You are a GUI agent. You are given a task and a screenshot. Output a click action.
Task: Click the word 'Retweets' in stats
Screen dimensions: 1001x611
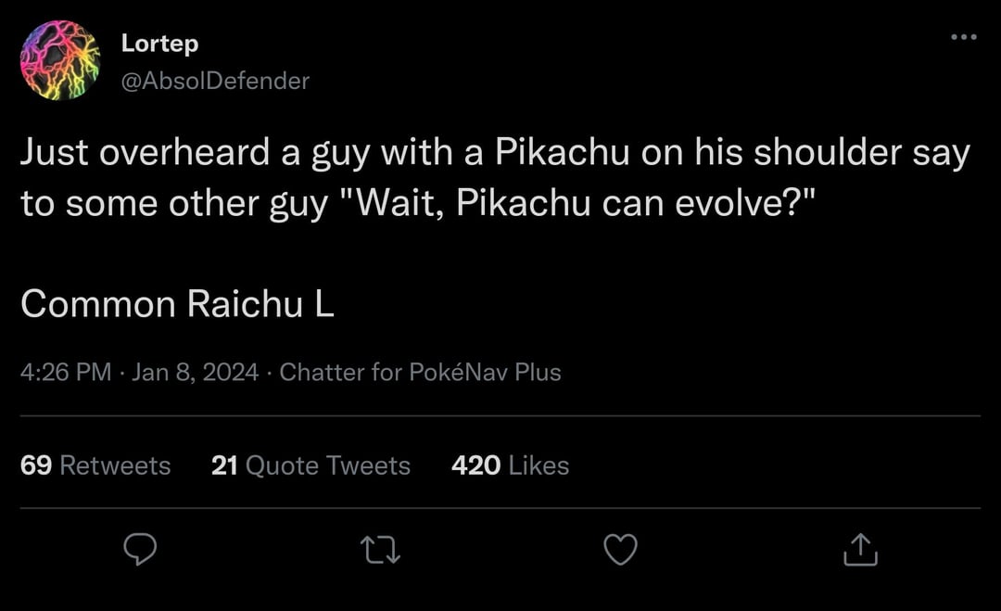[115, 465]
